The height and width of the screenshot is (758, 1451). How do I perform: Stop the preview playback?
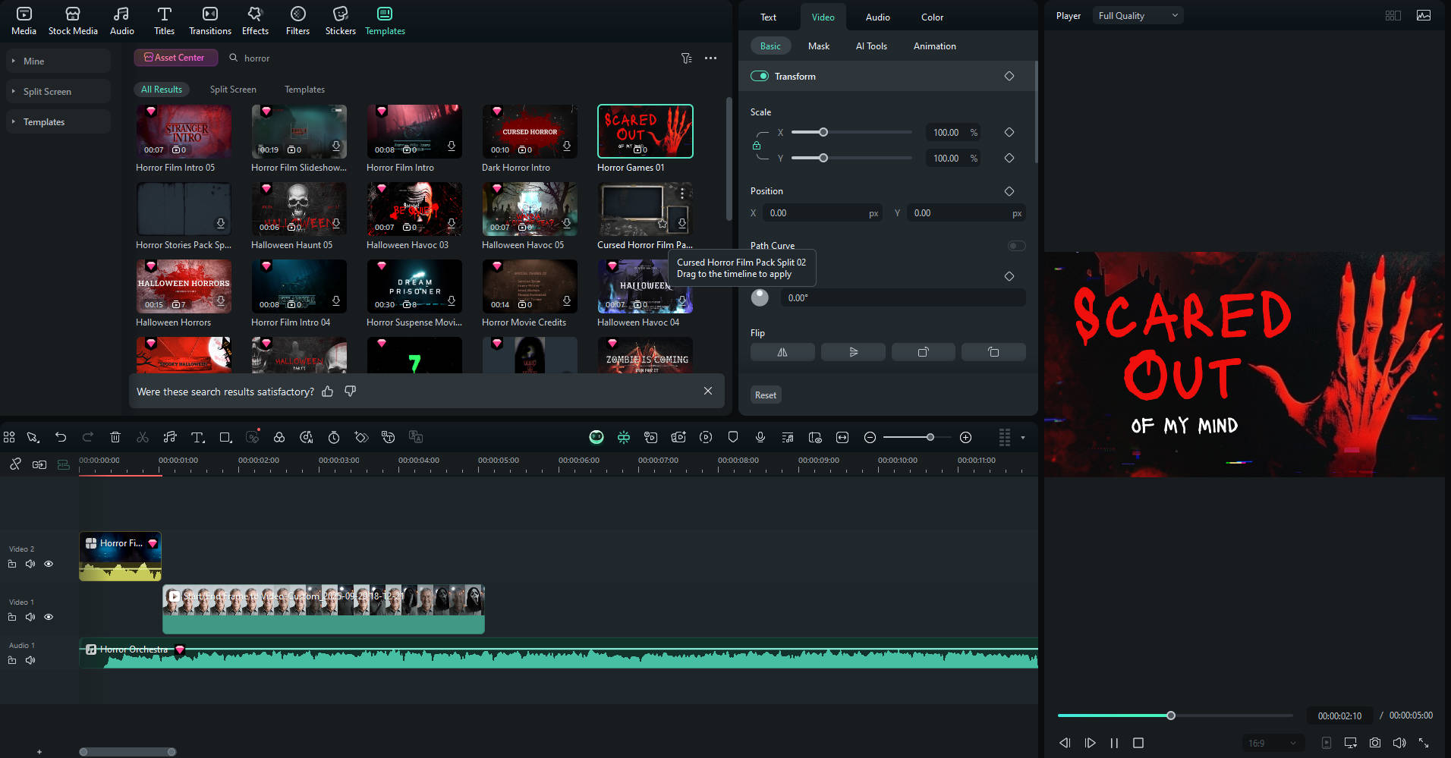1138,743
